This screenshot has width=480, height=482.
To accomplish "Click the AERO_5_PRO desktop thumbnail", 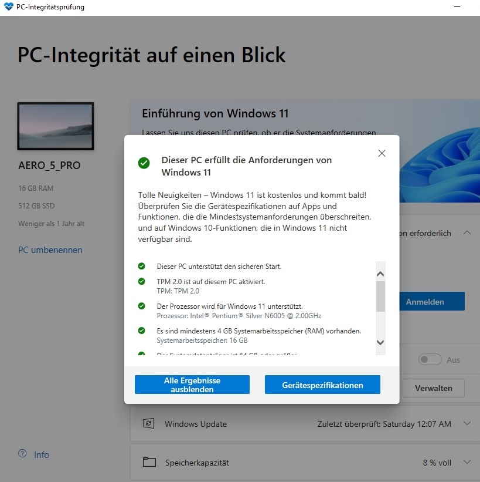I will [x=56, y=126].
